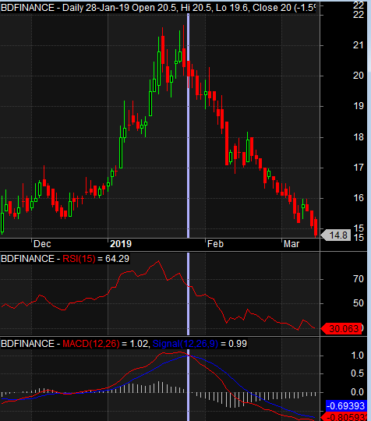The image size is (371, 421).
Task: Click the 2019 label on time axis
Action: pos(121,244)
